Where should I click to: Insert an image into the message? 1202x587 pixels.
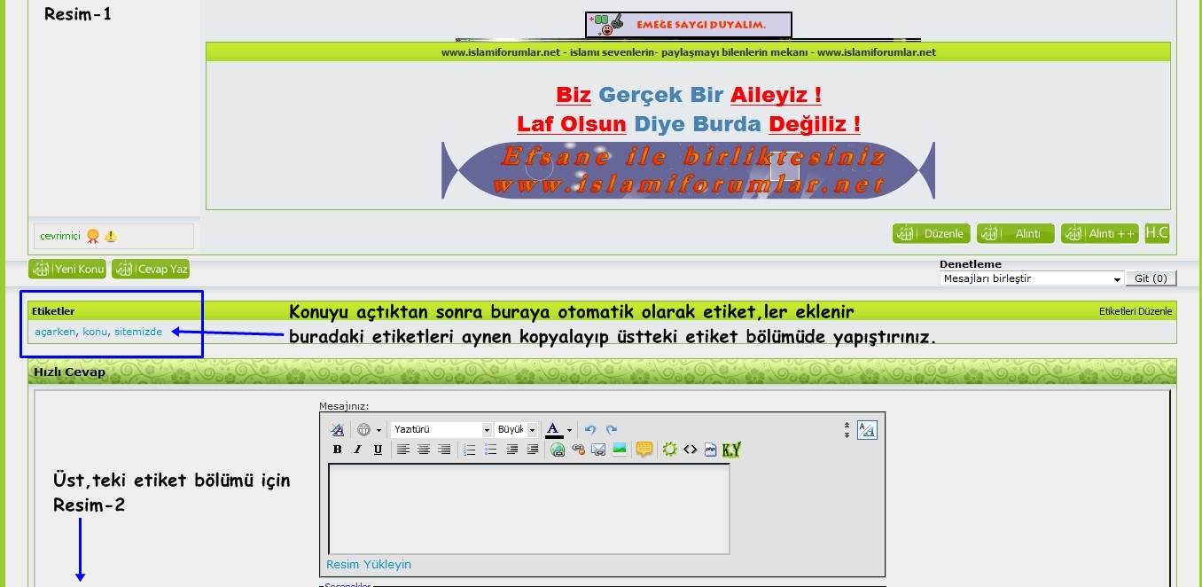coord(620,450)
